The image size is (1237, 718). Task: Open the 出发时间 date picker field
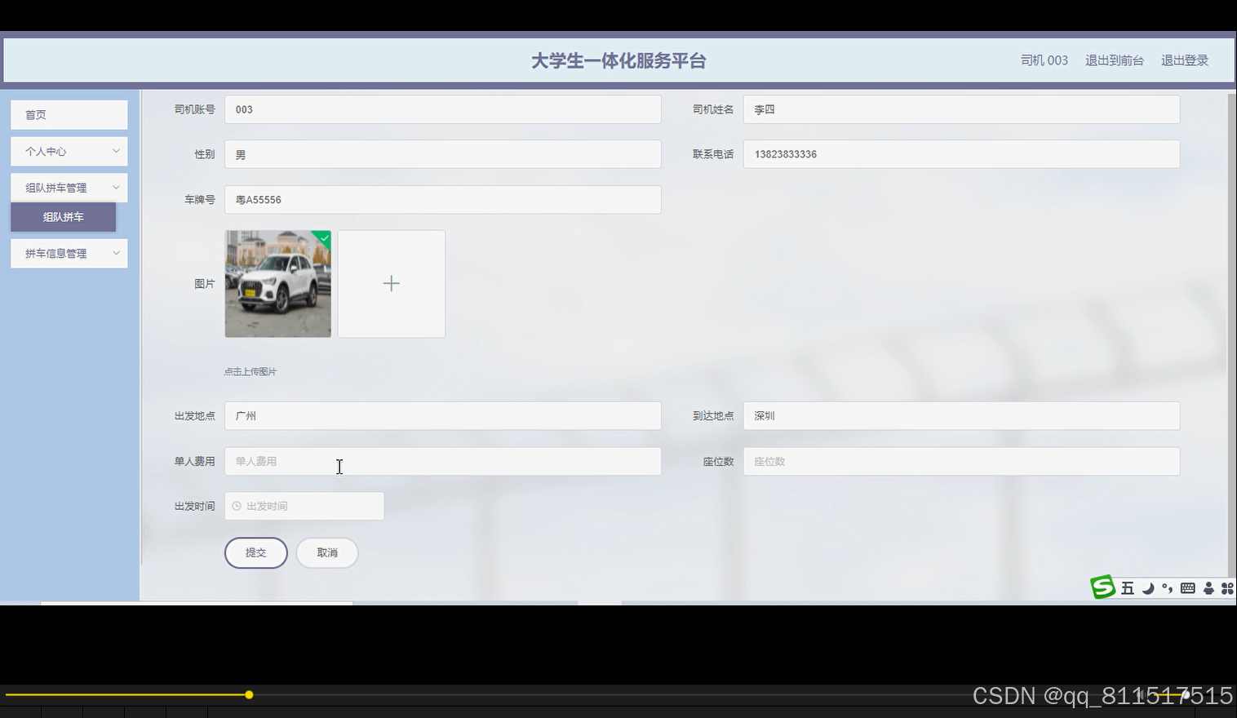click(x=304, y=507)
